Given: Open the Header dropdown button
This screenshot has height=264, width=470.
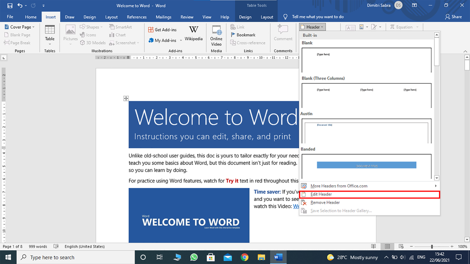Looking at the screenshot, I should click(312, 27).
